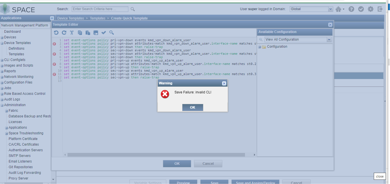Open the Templates breadcrumb link
The image size is (390, 184).
pos(97,18)
